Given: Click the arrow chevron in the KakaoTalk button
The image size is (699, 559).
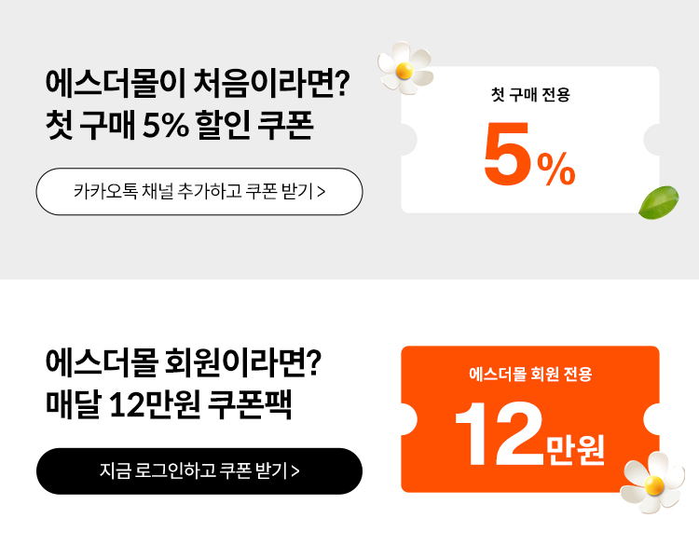Looking at the screenshot, I should 322,192.
